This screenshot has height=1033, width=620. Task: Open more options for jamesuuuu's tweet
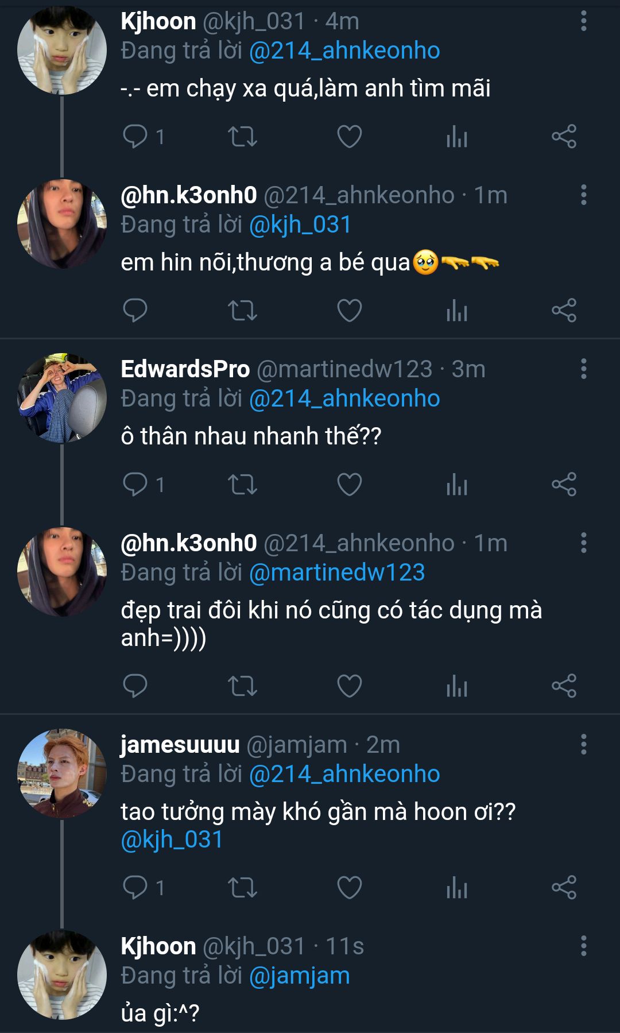583,744
